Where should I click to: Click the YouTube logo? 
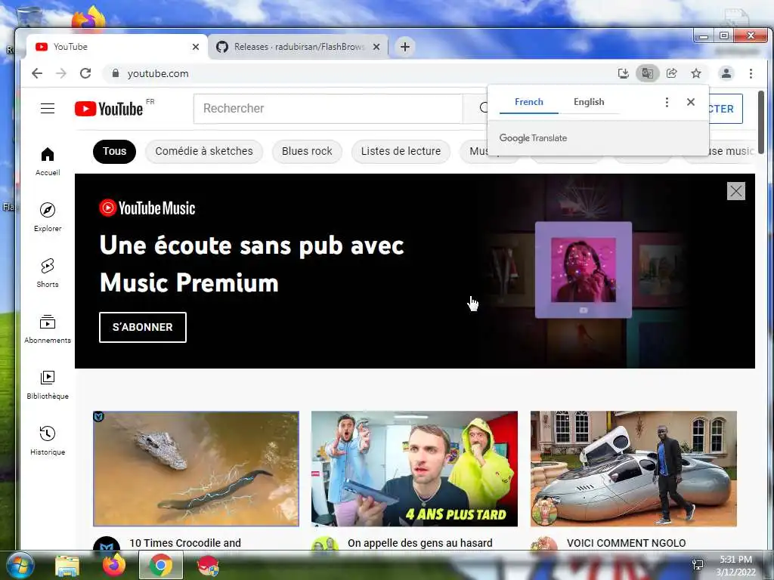[x=109, y=109]
